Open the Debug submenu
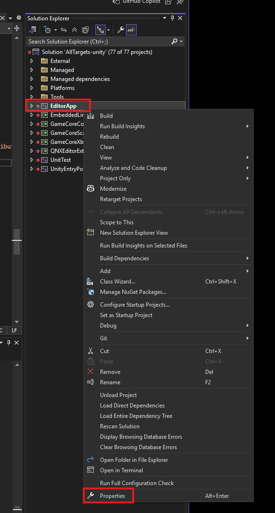The width and height of the screenshot is (275, 513). [168, 326]
